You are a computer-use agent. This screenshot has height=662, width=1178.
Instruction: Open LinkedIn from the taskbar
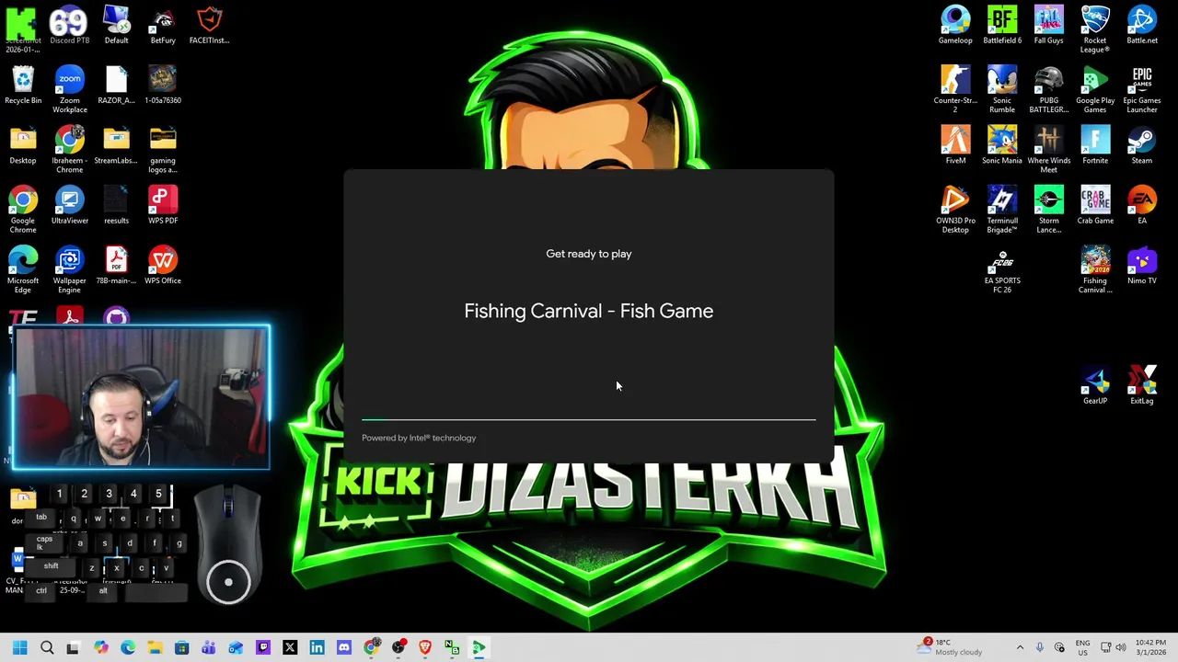[x=317, y=647]
